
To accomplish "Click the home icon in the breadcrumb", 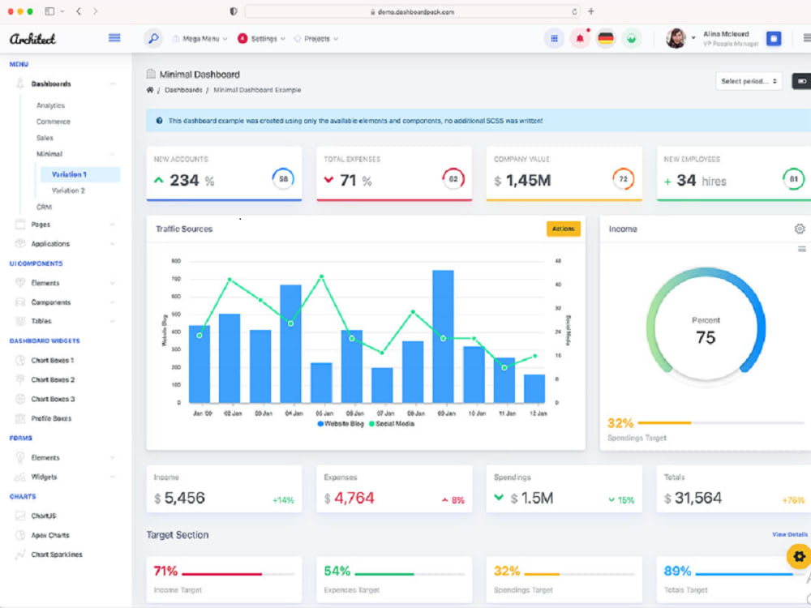I will tap(150, 89).
